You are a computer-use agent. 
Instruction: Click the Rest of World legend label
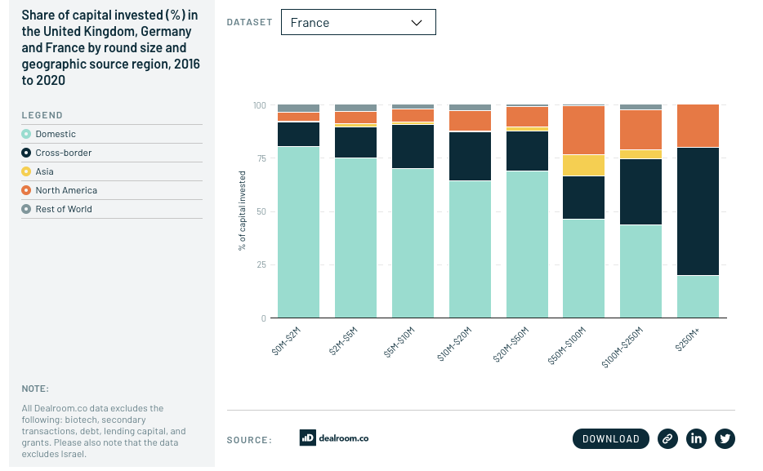pos(64,209)
